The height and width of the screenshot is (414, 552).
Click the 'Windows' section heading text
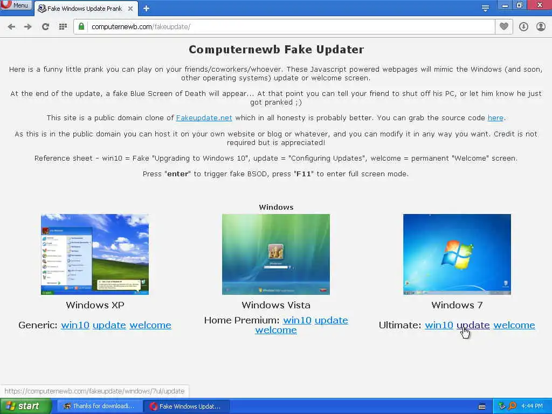tap(276, 207)
